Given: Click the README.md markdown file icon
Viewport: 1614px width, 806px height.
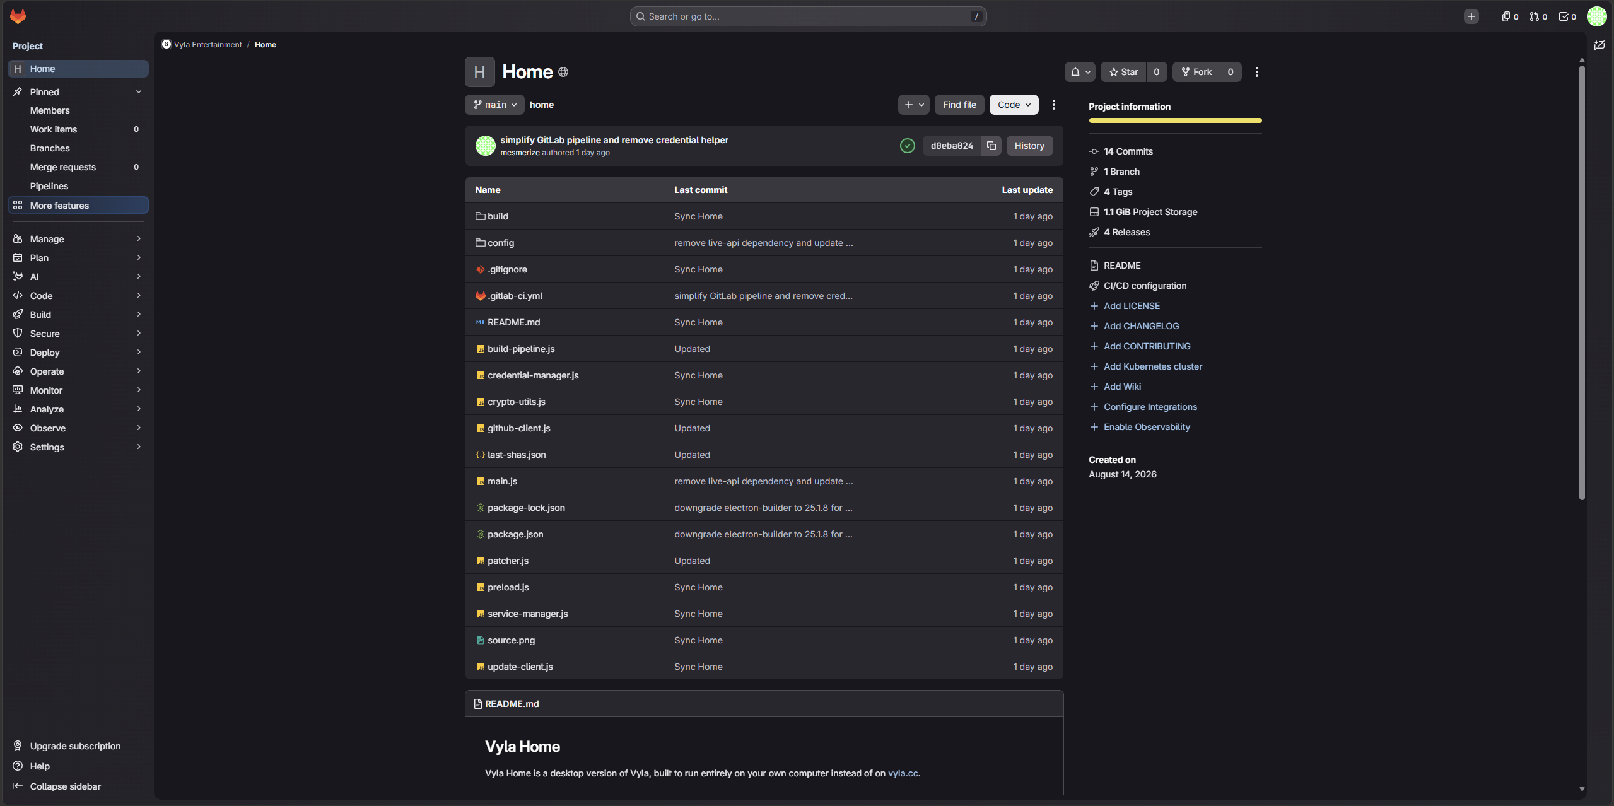Looking at the screenshot, I should [481, 322].
